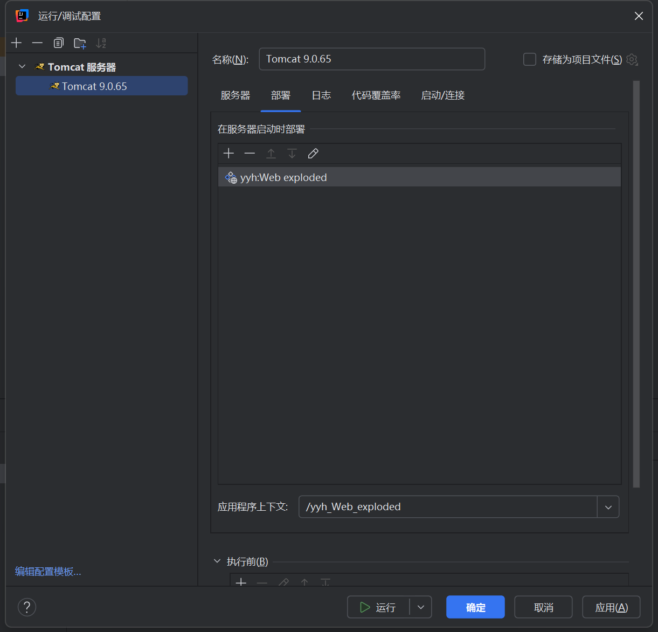Remove the selected run configuration
Viewport: 658px width, 632px height.
[37, 43]
